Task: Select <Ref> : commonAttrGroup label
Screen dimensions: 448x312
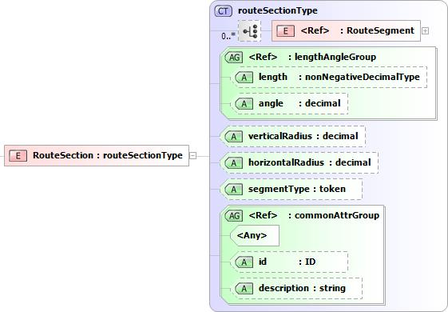Action: pos(314,215)
